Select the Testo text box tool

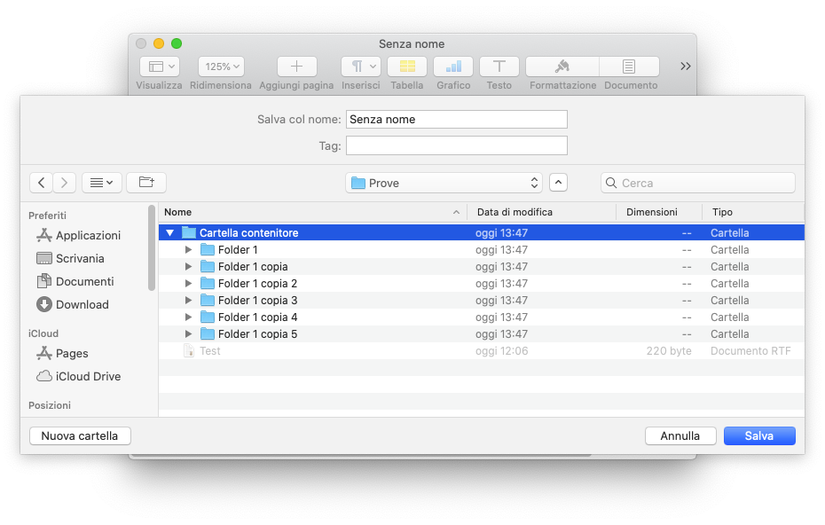(499, 67)
